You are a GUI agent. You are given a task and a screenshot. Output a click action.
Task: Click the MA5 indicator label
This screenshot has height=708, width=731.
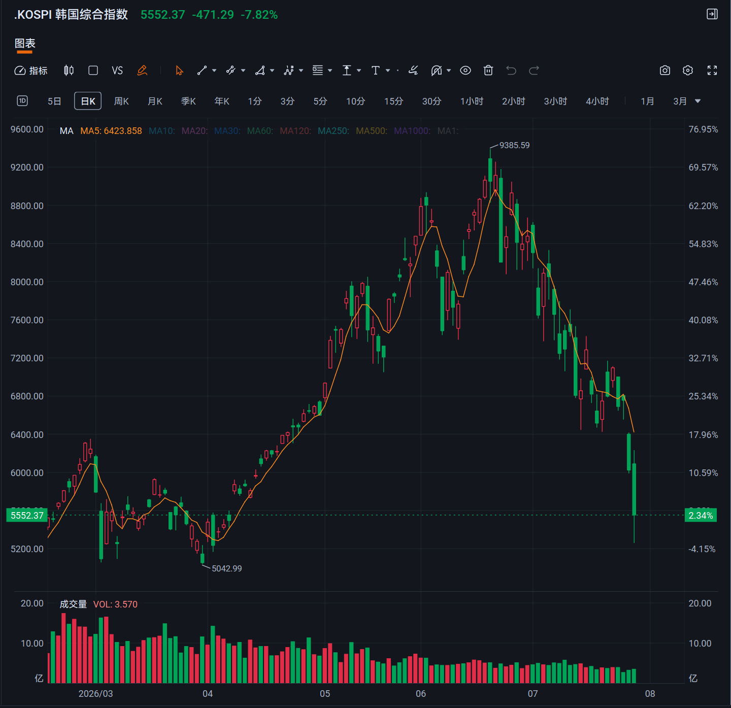[x=111, y=131]
